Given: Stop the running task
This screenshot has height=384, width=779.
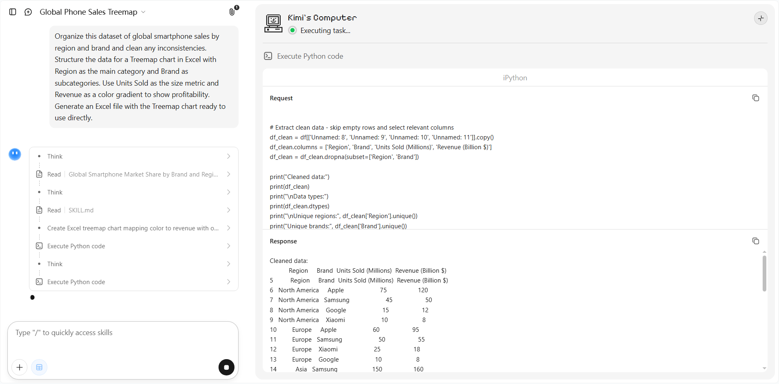Looking at the screenshot, I should pos(226,367).
